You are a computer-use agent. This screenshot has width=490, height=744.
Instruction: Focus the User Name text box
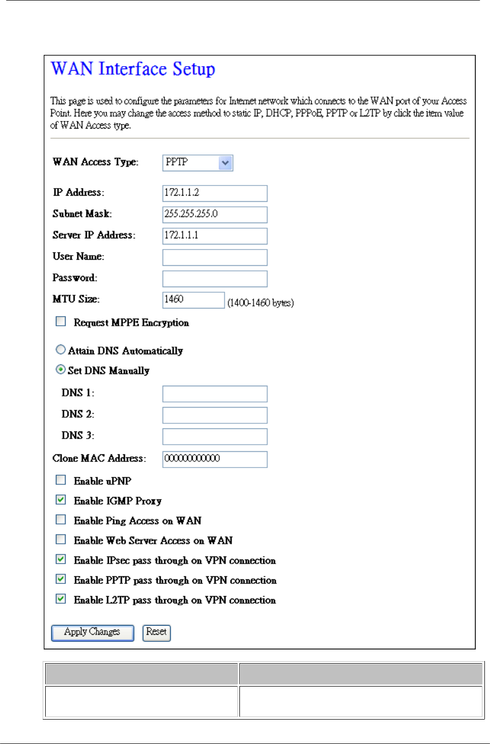pyautogui.click(x=215, y=257)
